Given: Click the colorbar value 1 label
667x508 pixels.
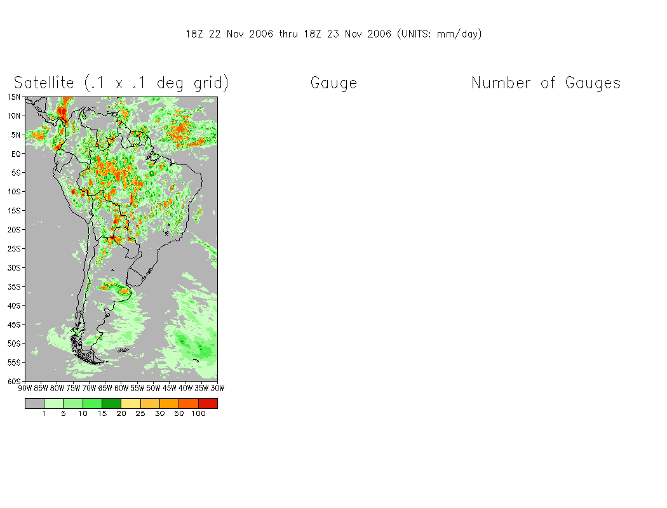Looking at the screenshot, I should [44, 413].
